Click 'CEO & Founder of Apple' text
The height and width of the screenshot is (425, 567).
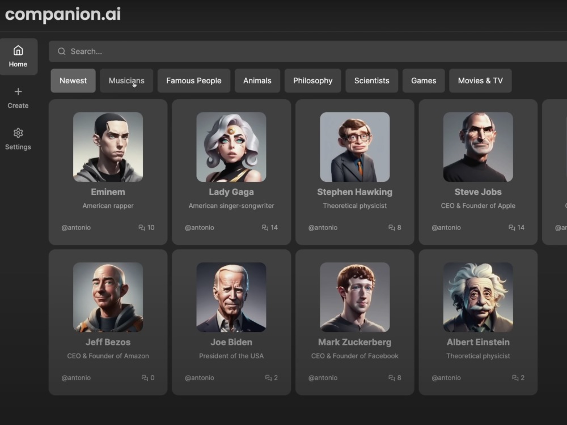478,206
